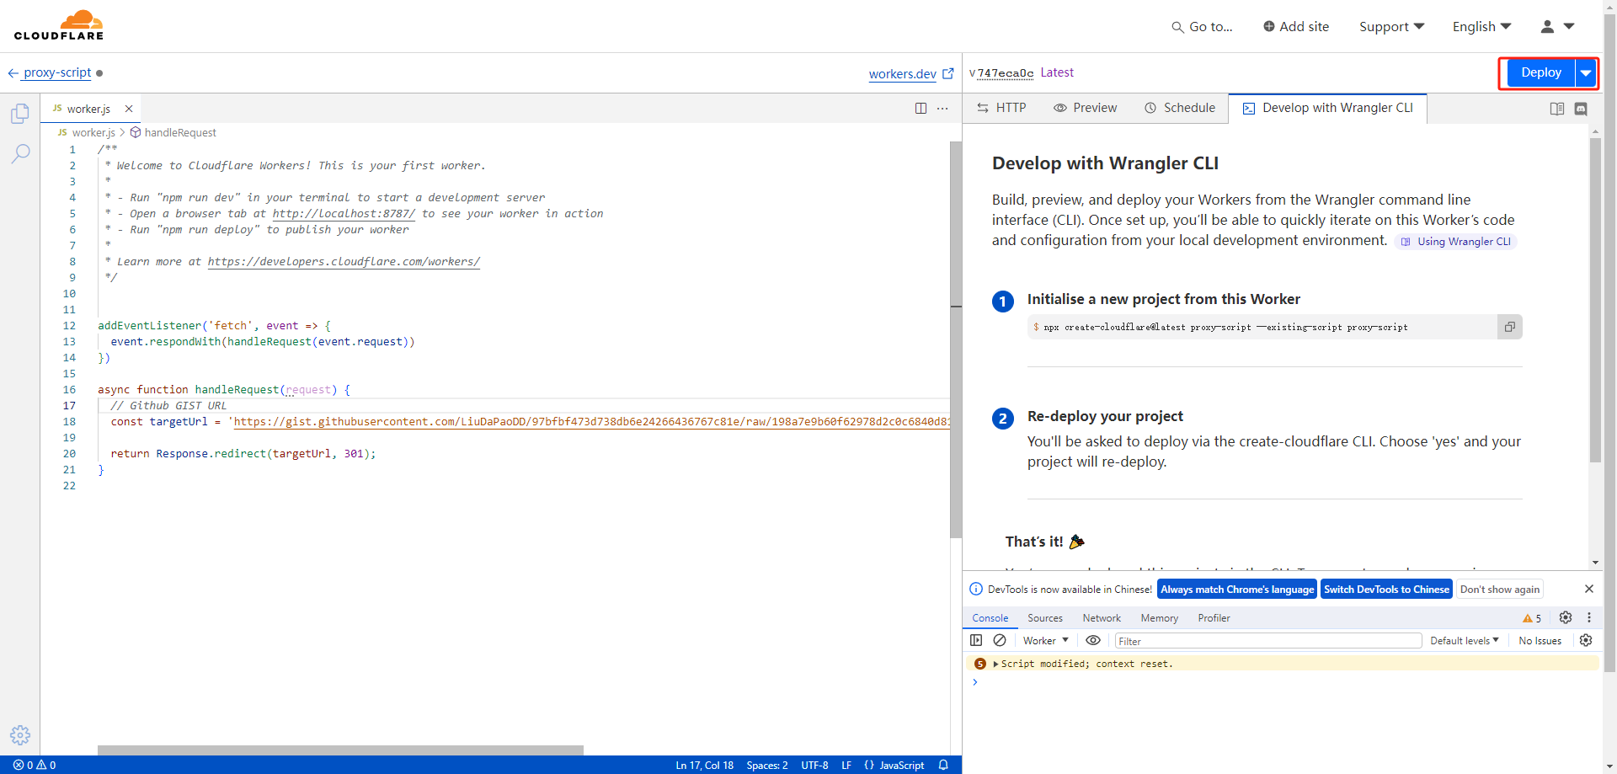The image size is (1617, 774).
Task: Open feedback chat icon in right panel
Action: pyautogui.click(x=1581, y=109)
